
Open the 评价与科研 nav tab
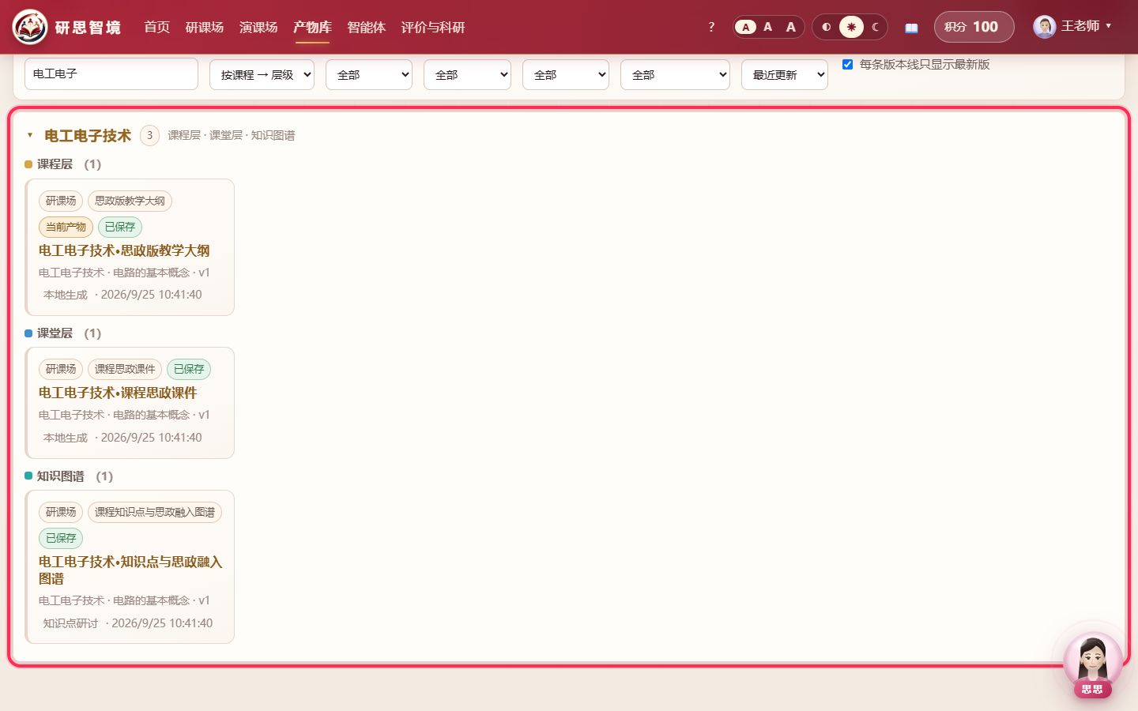tap(432, 27)
